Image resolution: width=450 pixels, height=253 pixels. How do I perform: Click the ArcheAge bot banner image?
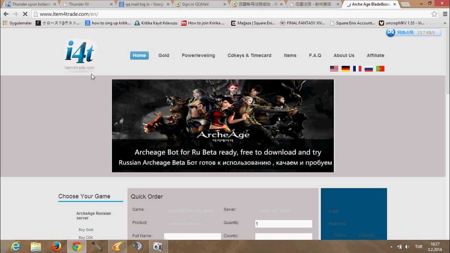pyautogui.click(x=223, y=126)
